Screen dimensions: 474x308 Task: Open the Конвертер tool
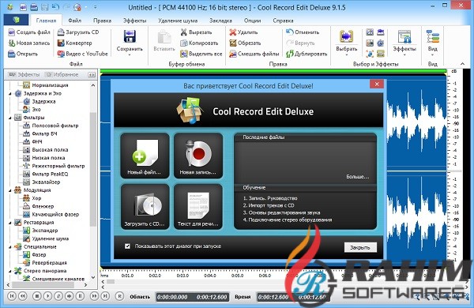(74, 43)
